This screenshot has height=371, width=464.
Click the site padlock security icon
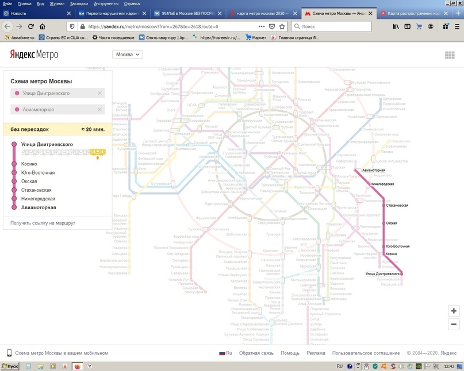(83, 26)
